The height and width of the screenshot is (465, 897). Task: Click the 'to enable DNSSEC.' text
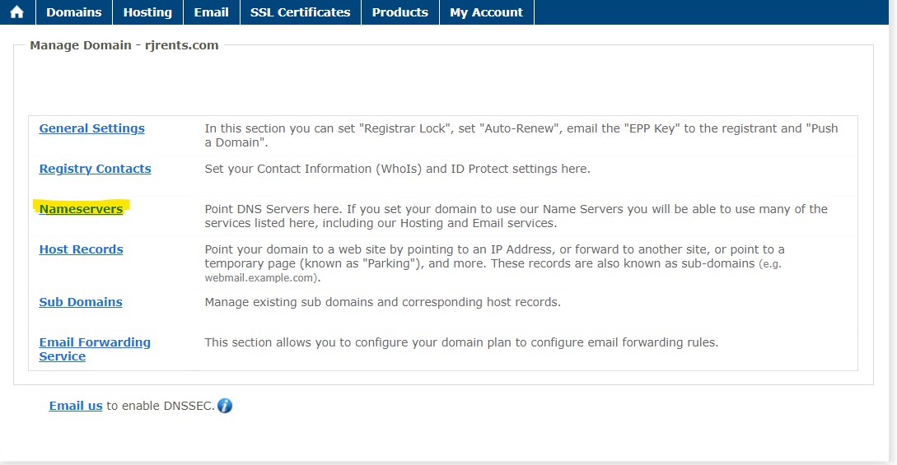[x=161, y=406]
